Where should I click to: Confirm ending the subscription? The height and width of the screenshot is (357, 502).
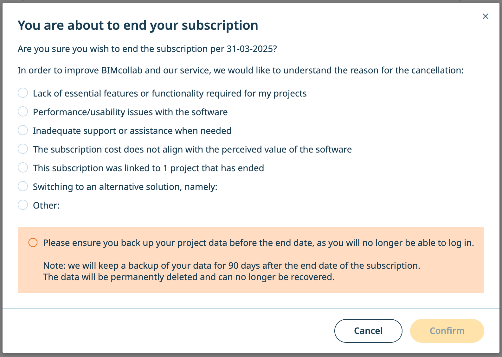447,331
